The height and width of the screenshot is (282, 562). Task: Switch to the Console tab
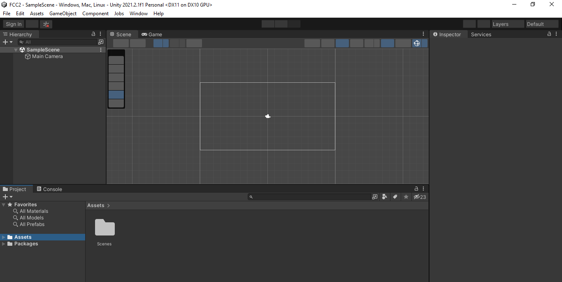pyautogui.click(x=49, y=189)
